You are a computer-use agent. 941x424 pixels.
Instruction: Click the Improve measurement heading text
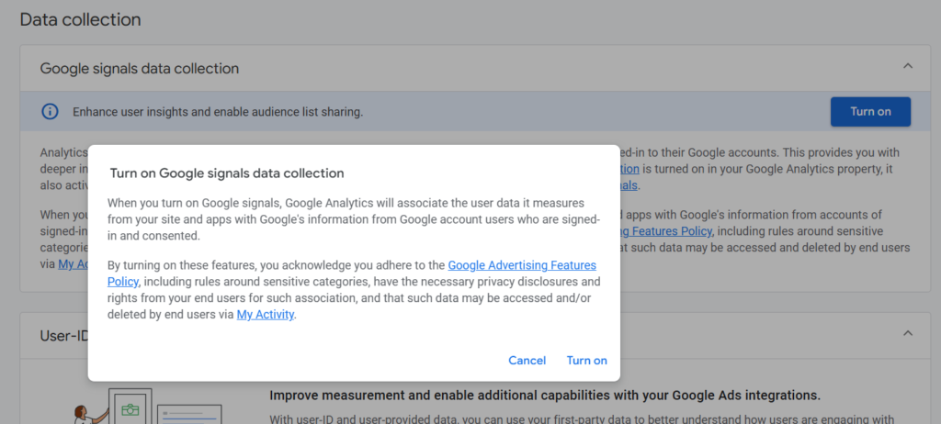(x=545, y=396)
